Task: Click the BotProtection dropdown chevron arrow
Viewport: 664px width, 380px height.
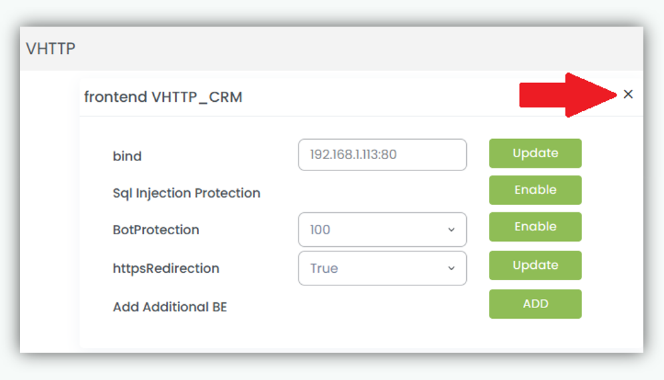Action: point(451,230)
